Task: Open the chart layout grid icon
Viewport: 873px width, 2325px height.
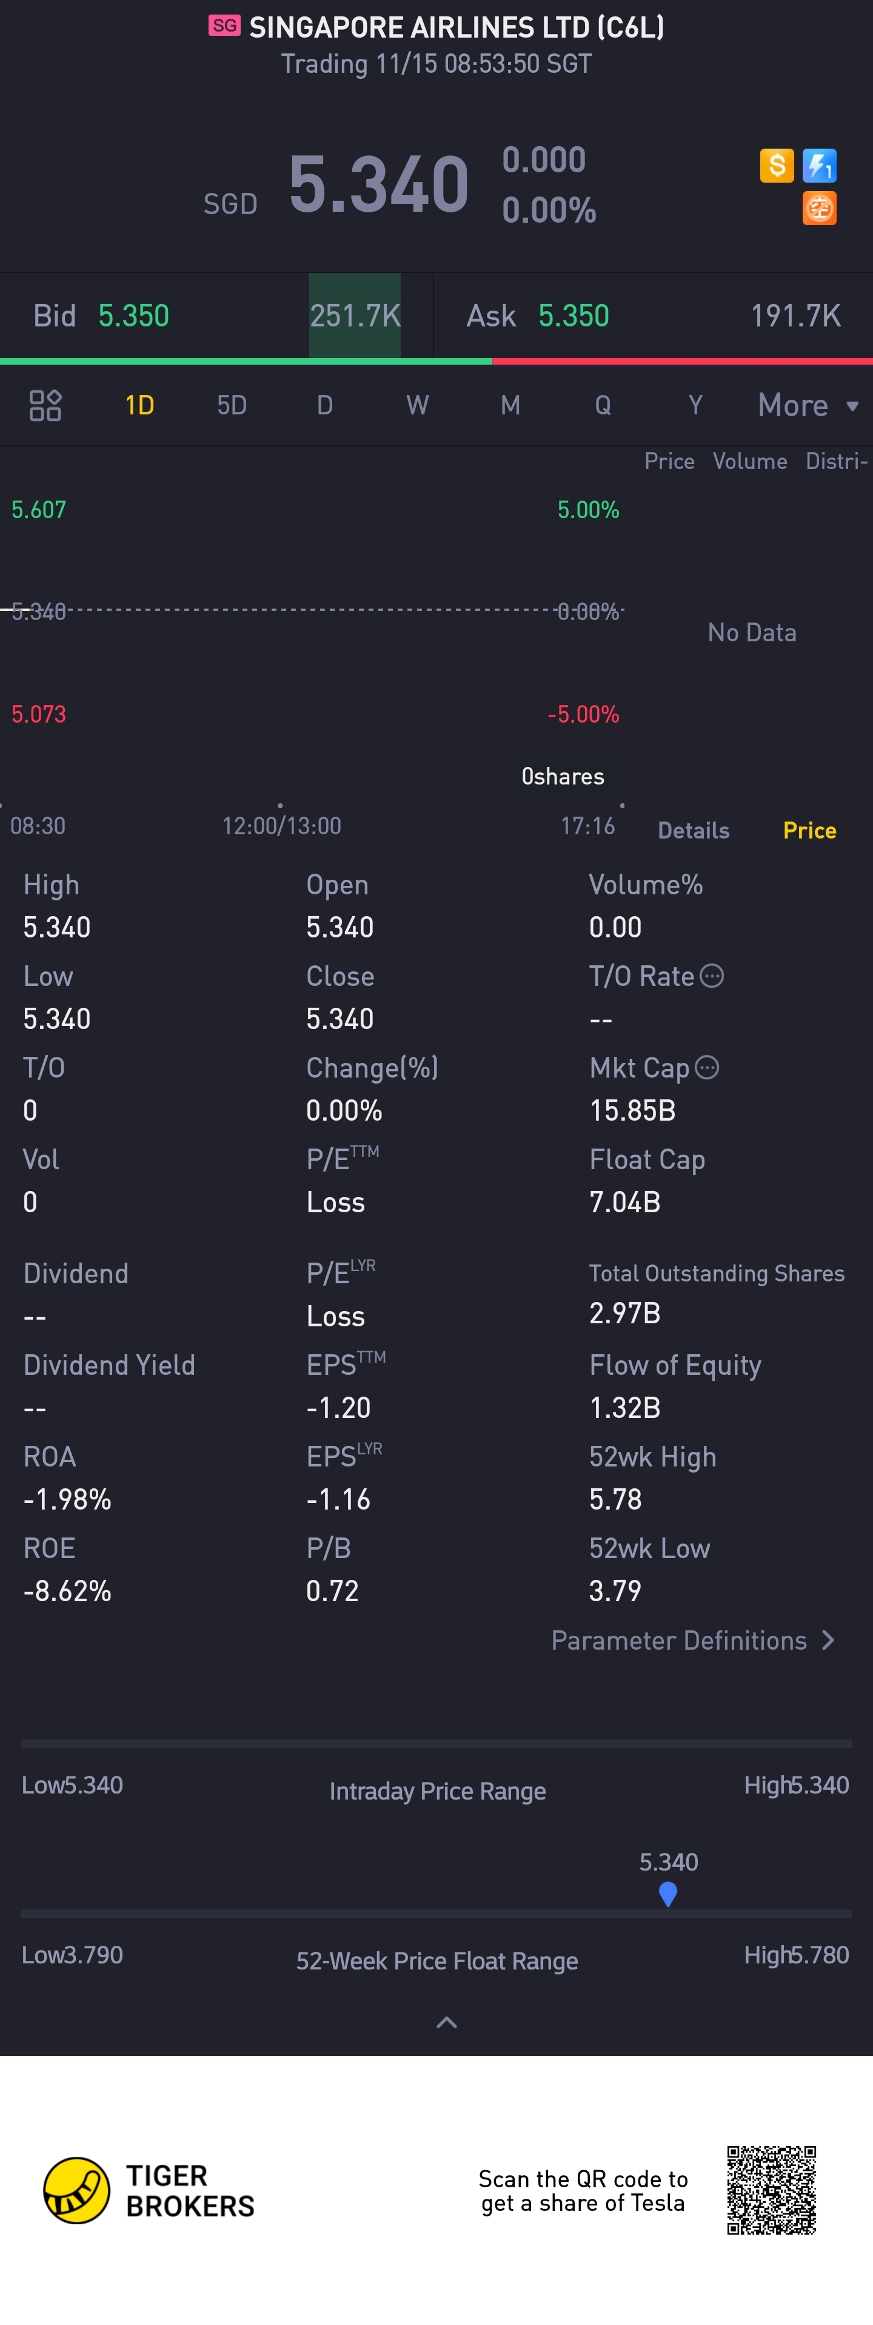Action: pyautogui.click(x=45, y=405)
